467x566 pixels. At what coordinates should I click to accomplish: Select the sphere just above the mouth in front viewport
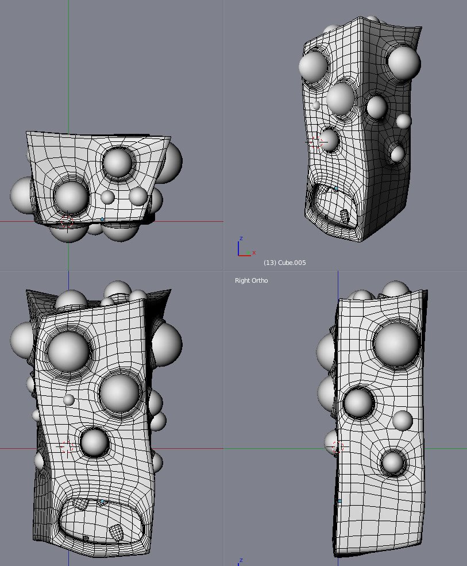coord(94,442)
